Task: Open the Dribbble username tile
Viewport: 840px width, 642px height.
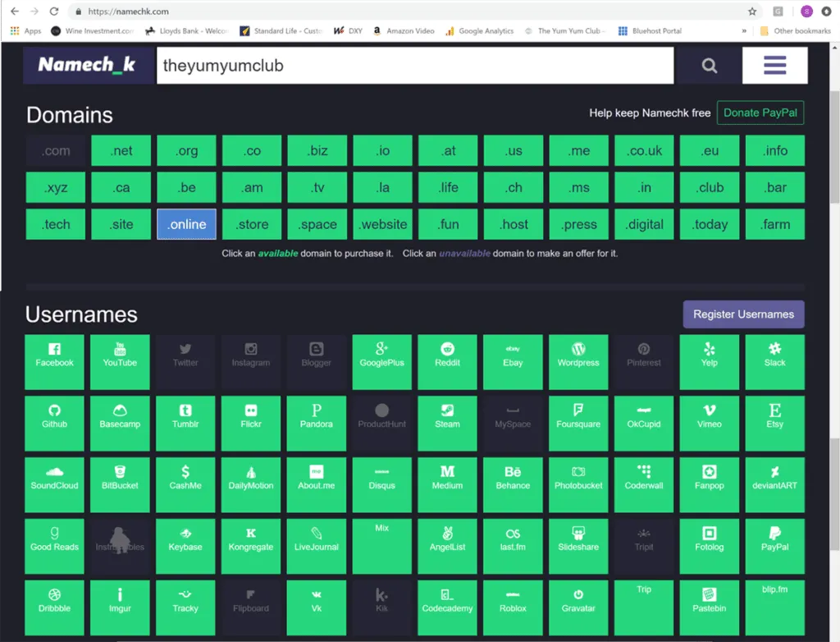Action: click(x=55, y=608)
